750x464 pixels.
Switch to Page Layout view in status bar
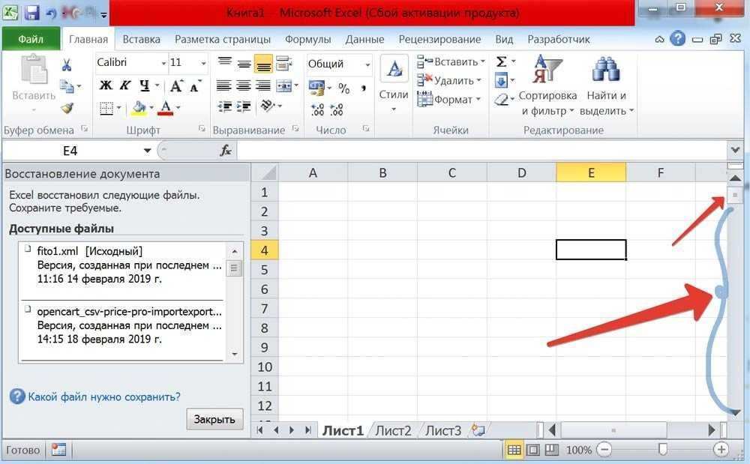click(533, 449)
